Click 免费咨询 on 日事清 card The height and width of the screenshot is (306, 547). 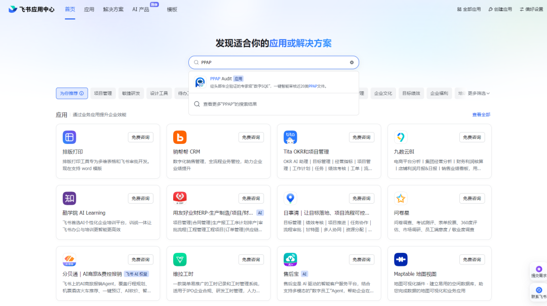tap(362, 198)
